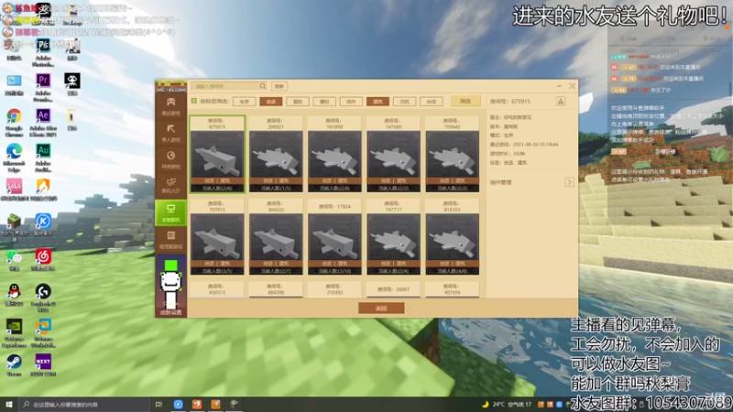733x412 pixels.
Task: Close the game launcher window
Action: tap(572, 86)
